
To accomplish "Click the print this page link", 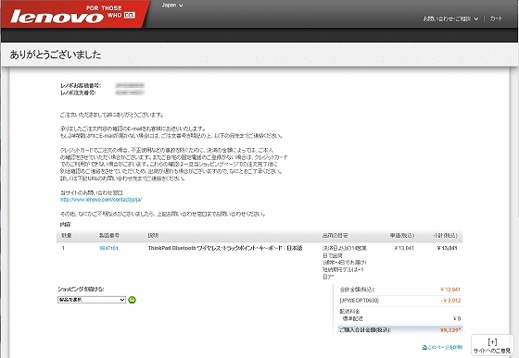I will coord(442,347).
